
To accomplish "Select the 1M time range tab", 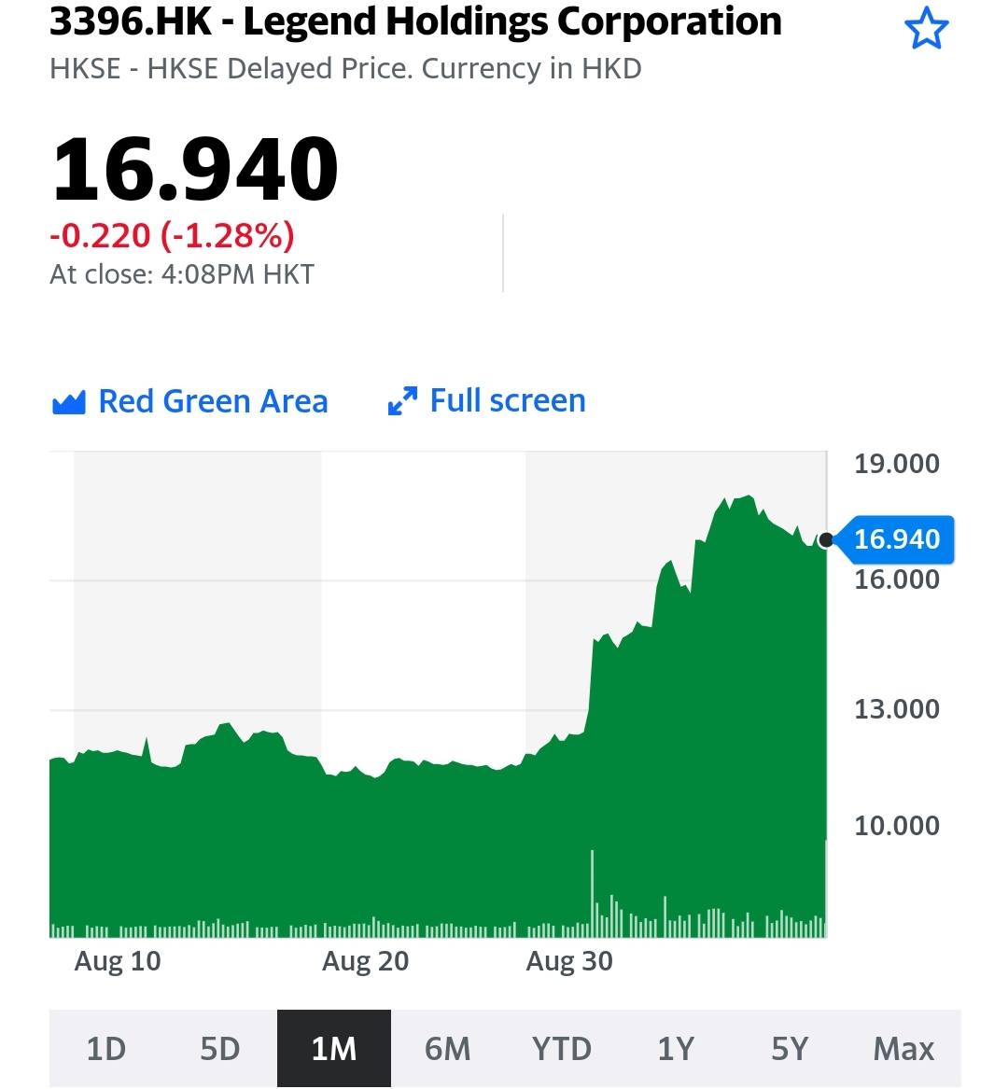I will tap(334, 1049).
